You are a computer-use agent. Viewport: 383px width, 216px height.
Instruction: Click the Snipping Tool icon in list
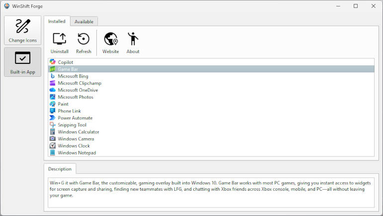click(x=53, y=125)
